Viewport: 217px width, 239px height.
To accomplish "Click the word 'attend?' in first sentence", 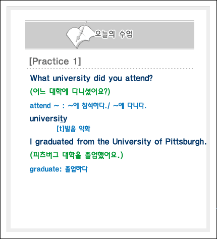I will point(139,78).
